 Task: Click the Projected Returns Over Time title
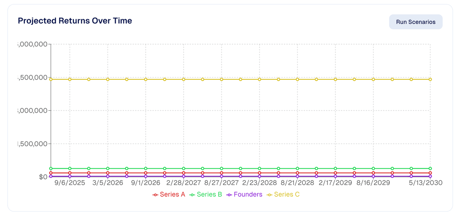75,21
